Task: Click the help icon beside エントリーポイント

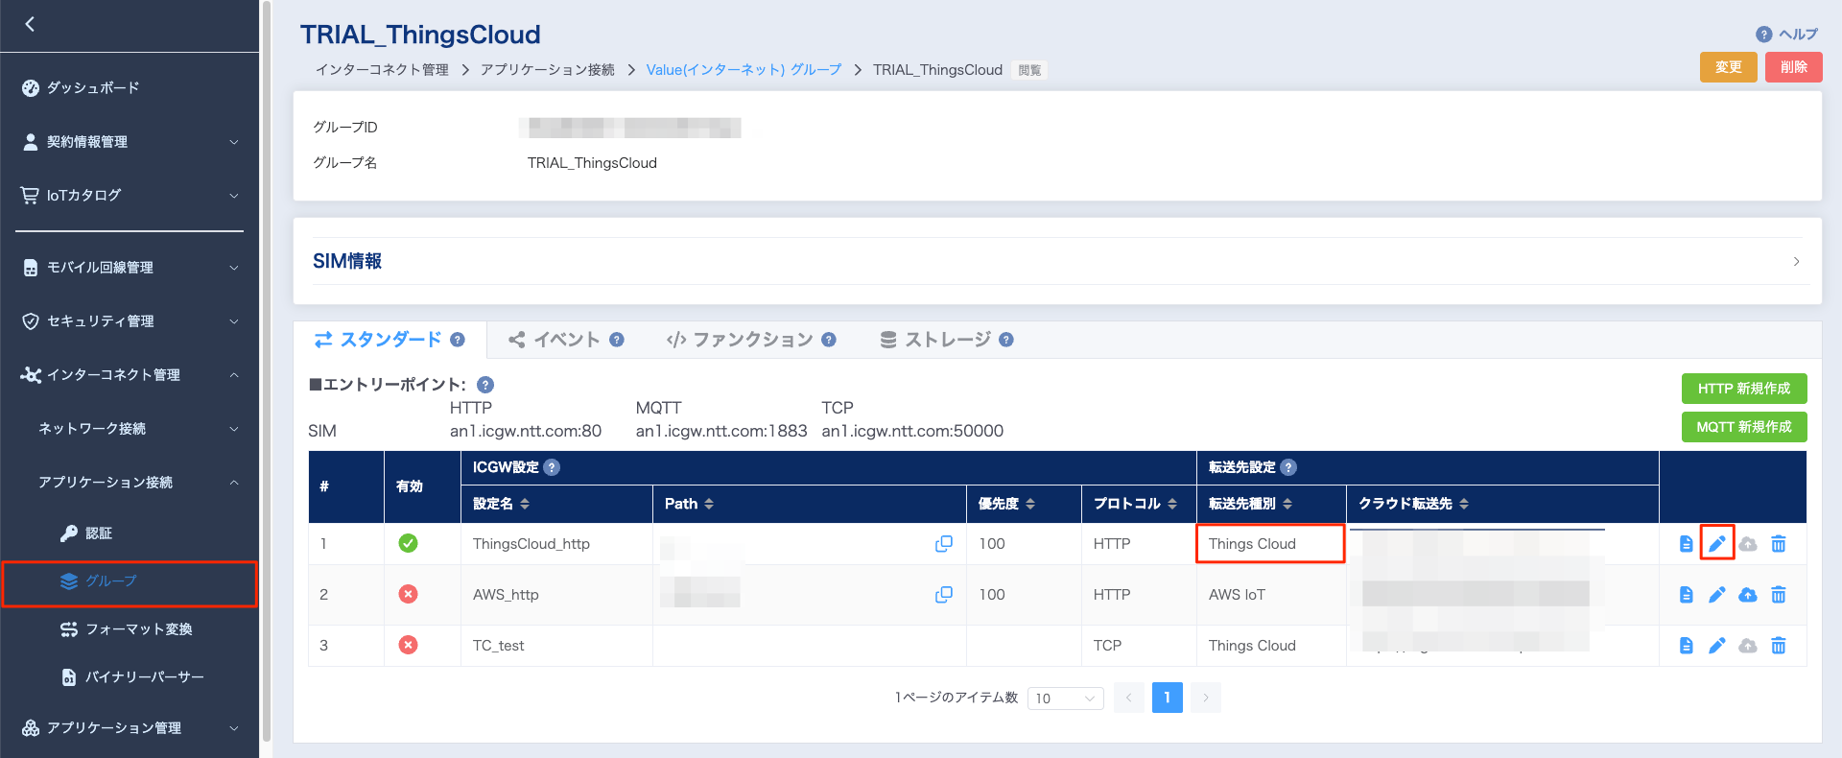Action: (485, 385)
